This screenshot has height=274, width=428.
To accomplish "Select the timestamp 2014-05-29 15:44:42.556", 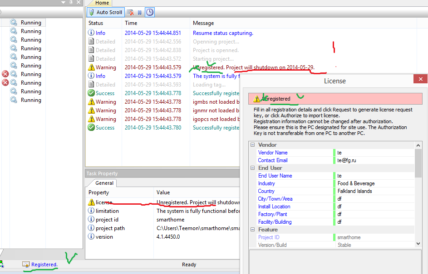I will click(153, 41).
